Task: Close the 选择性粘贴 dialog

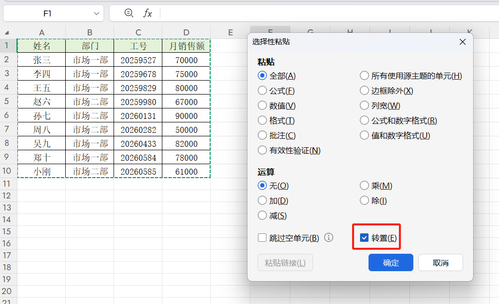Action: (x=462, y=42)
